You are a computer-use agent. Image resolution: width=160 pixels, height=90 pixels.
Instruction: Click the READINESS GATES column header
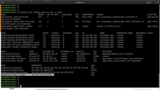pyautogui.click(x=144, y=33)
